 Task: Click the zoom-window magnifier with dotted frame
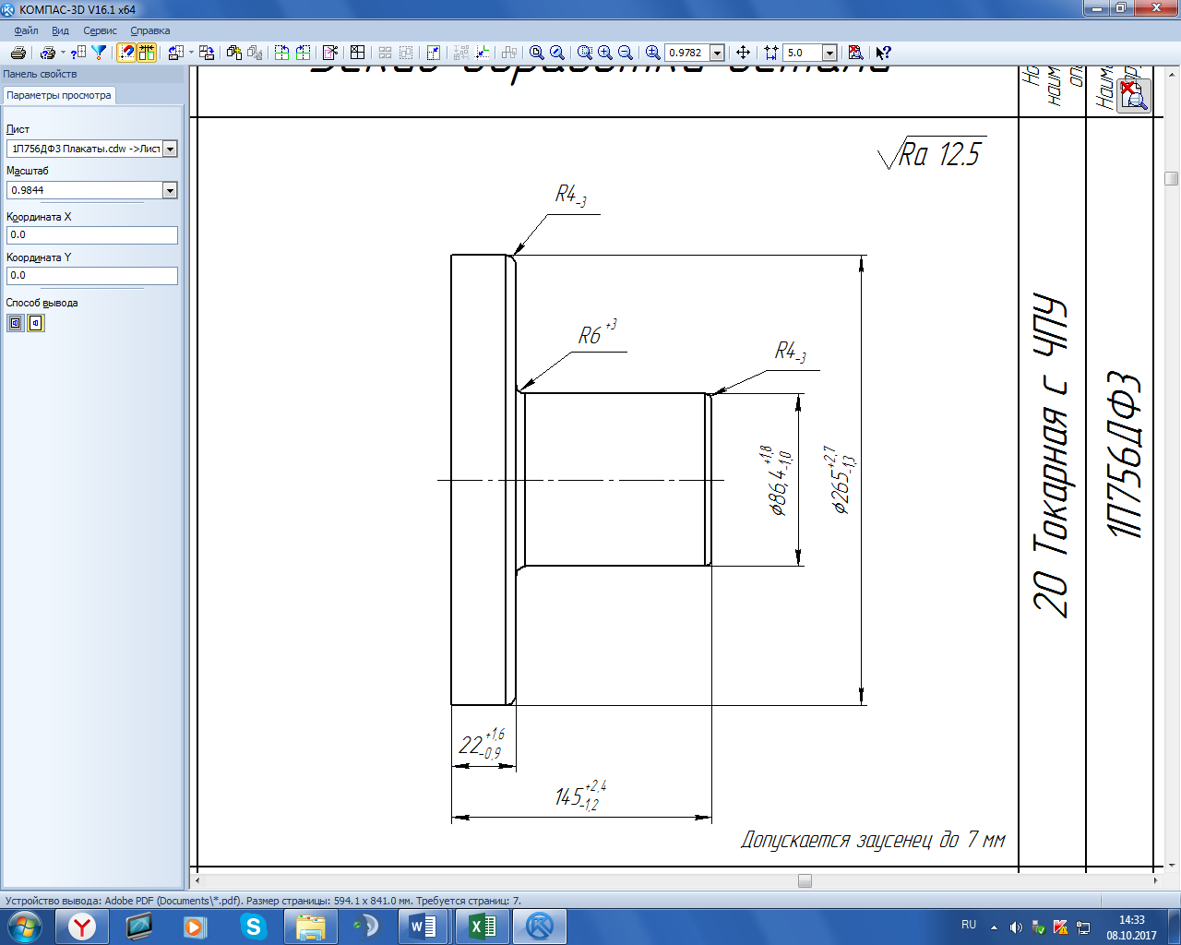[x=584, y=53]
